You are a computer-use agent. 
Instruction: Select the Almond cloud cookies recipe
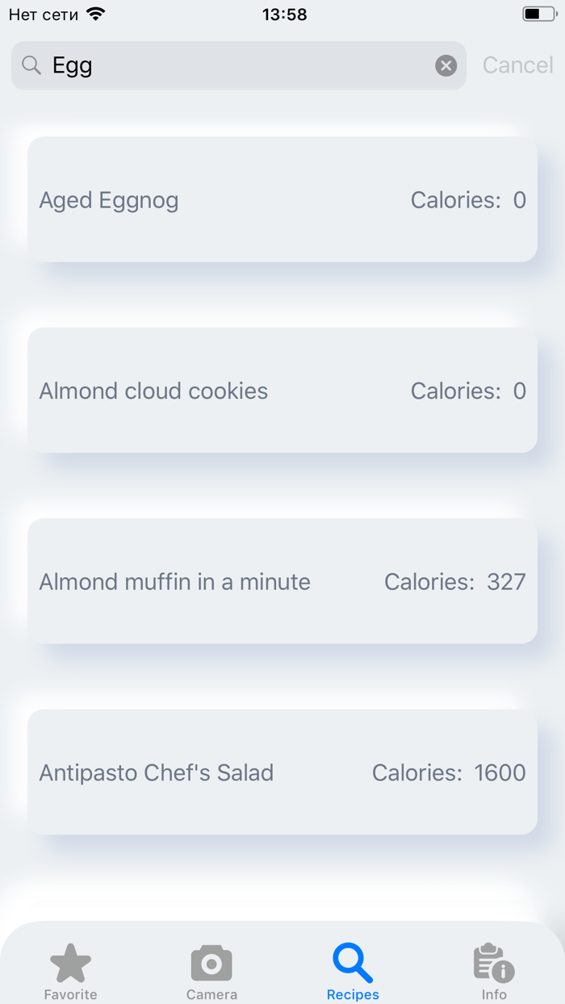click(282, 391)
